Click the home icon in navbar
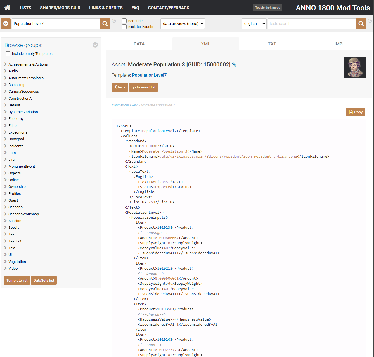This screenshot has width=374, height=357. pos(8,8)
